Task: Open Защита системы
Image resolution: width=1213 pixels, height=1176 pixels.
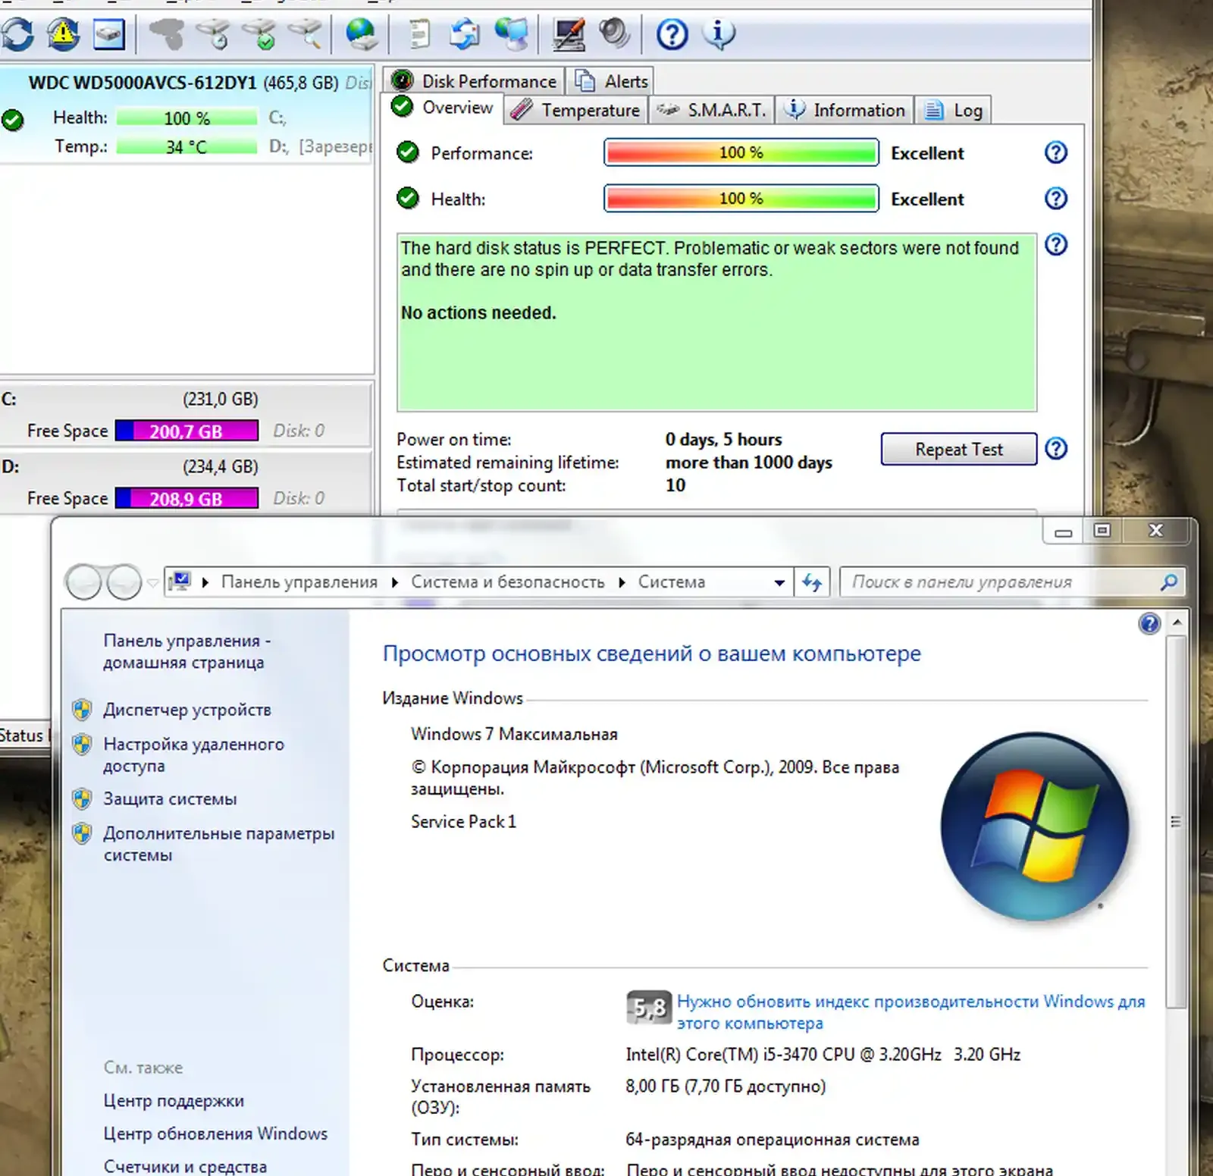Action: click(170, 798)
